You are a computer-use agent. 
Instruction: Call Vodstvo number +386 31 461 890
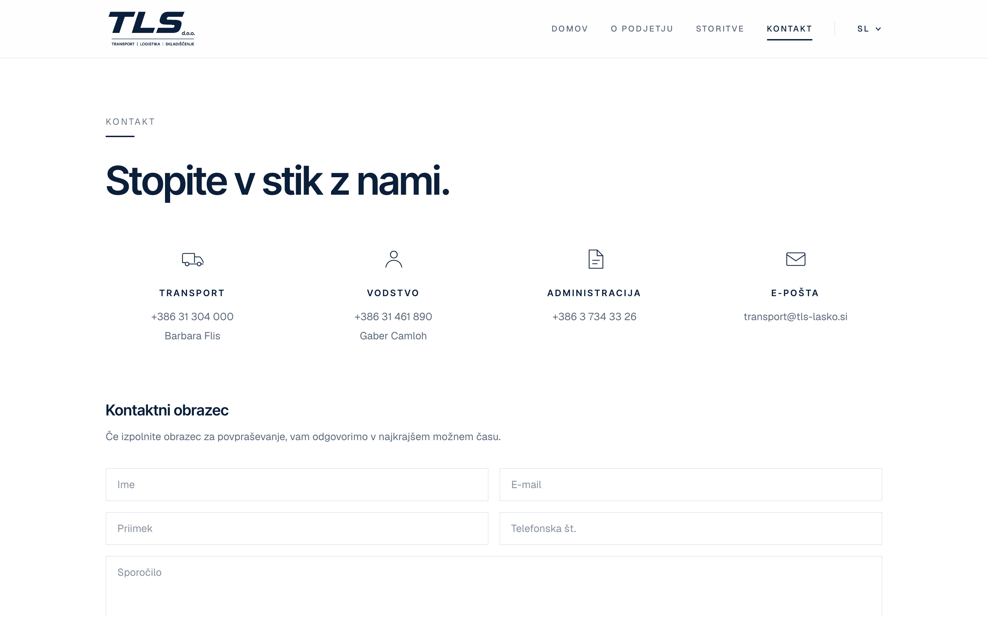(393, 317)
